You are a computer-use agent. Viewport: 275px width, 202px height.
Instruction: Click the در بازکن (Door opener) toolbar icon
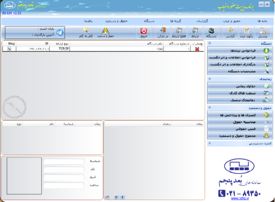pos(163,33)
